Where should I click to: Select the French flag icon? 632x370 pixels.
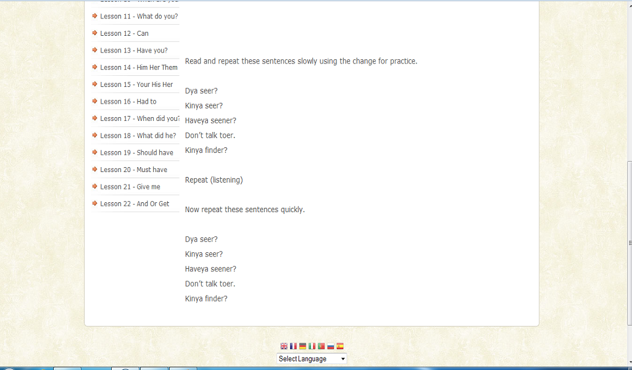[293, 346]
